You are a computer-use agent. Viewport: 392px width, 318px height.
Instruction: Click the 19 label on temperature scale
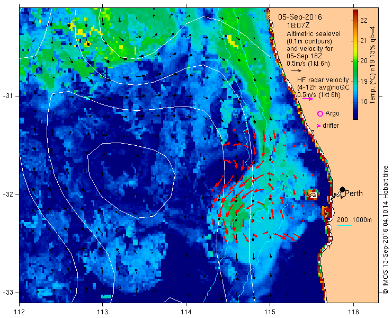(364, 81)
